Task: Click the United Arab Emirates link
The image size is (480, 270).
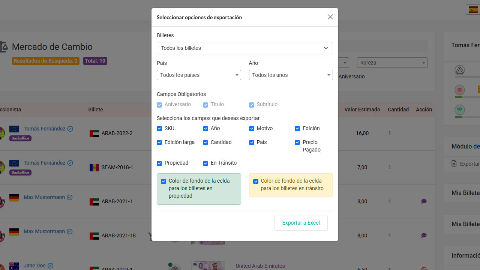Action: pos(260,266)
